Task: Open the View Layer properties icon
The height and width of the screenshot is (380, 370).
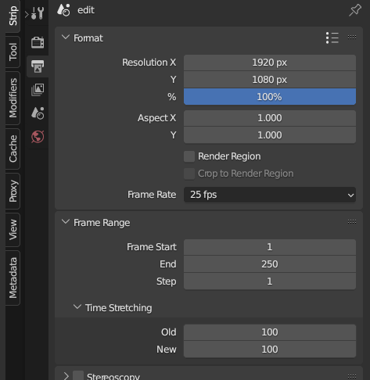Action: tap(38, 90)
